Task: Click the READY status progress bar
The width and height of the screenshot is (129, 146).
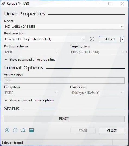Action: click(64, 119)
